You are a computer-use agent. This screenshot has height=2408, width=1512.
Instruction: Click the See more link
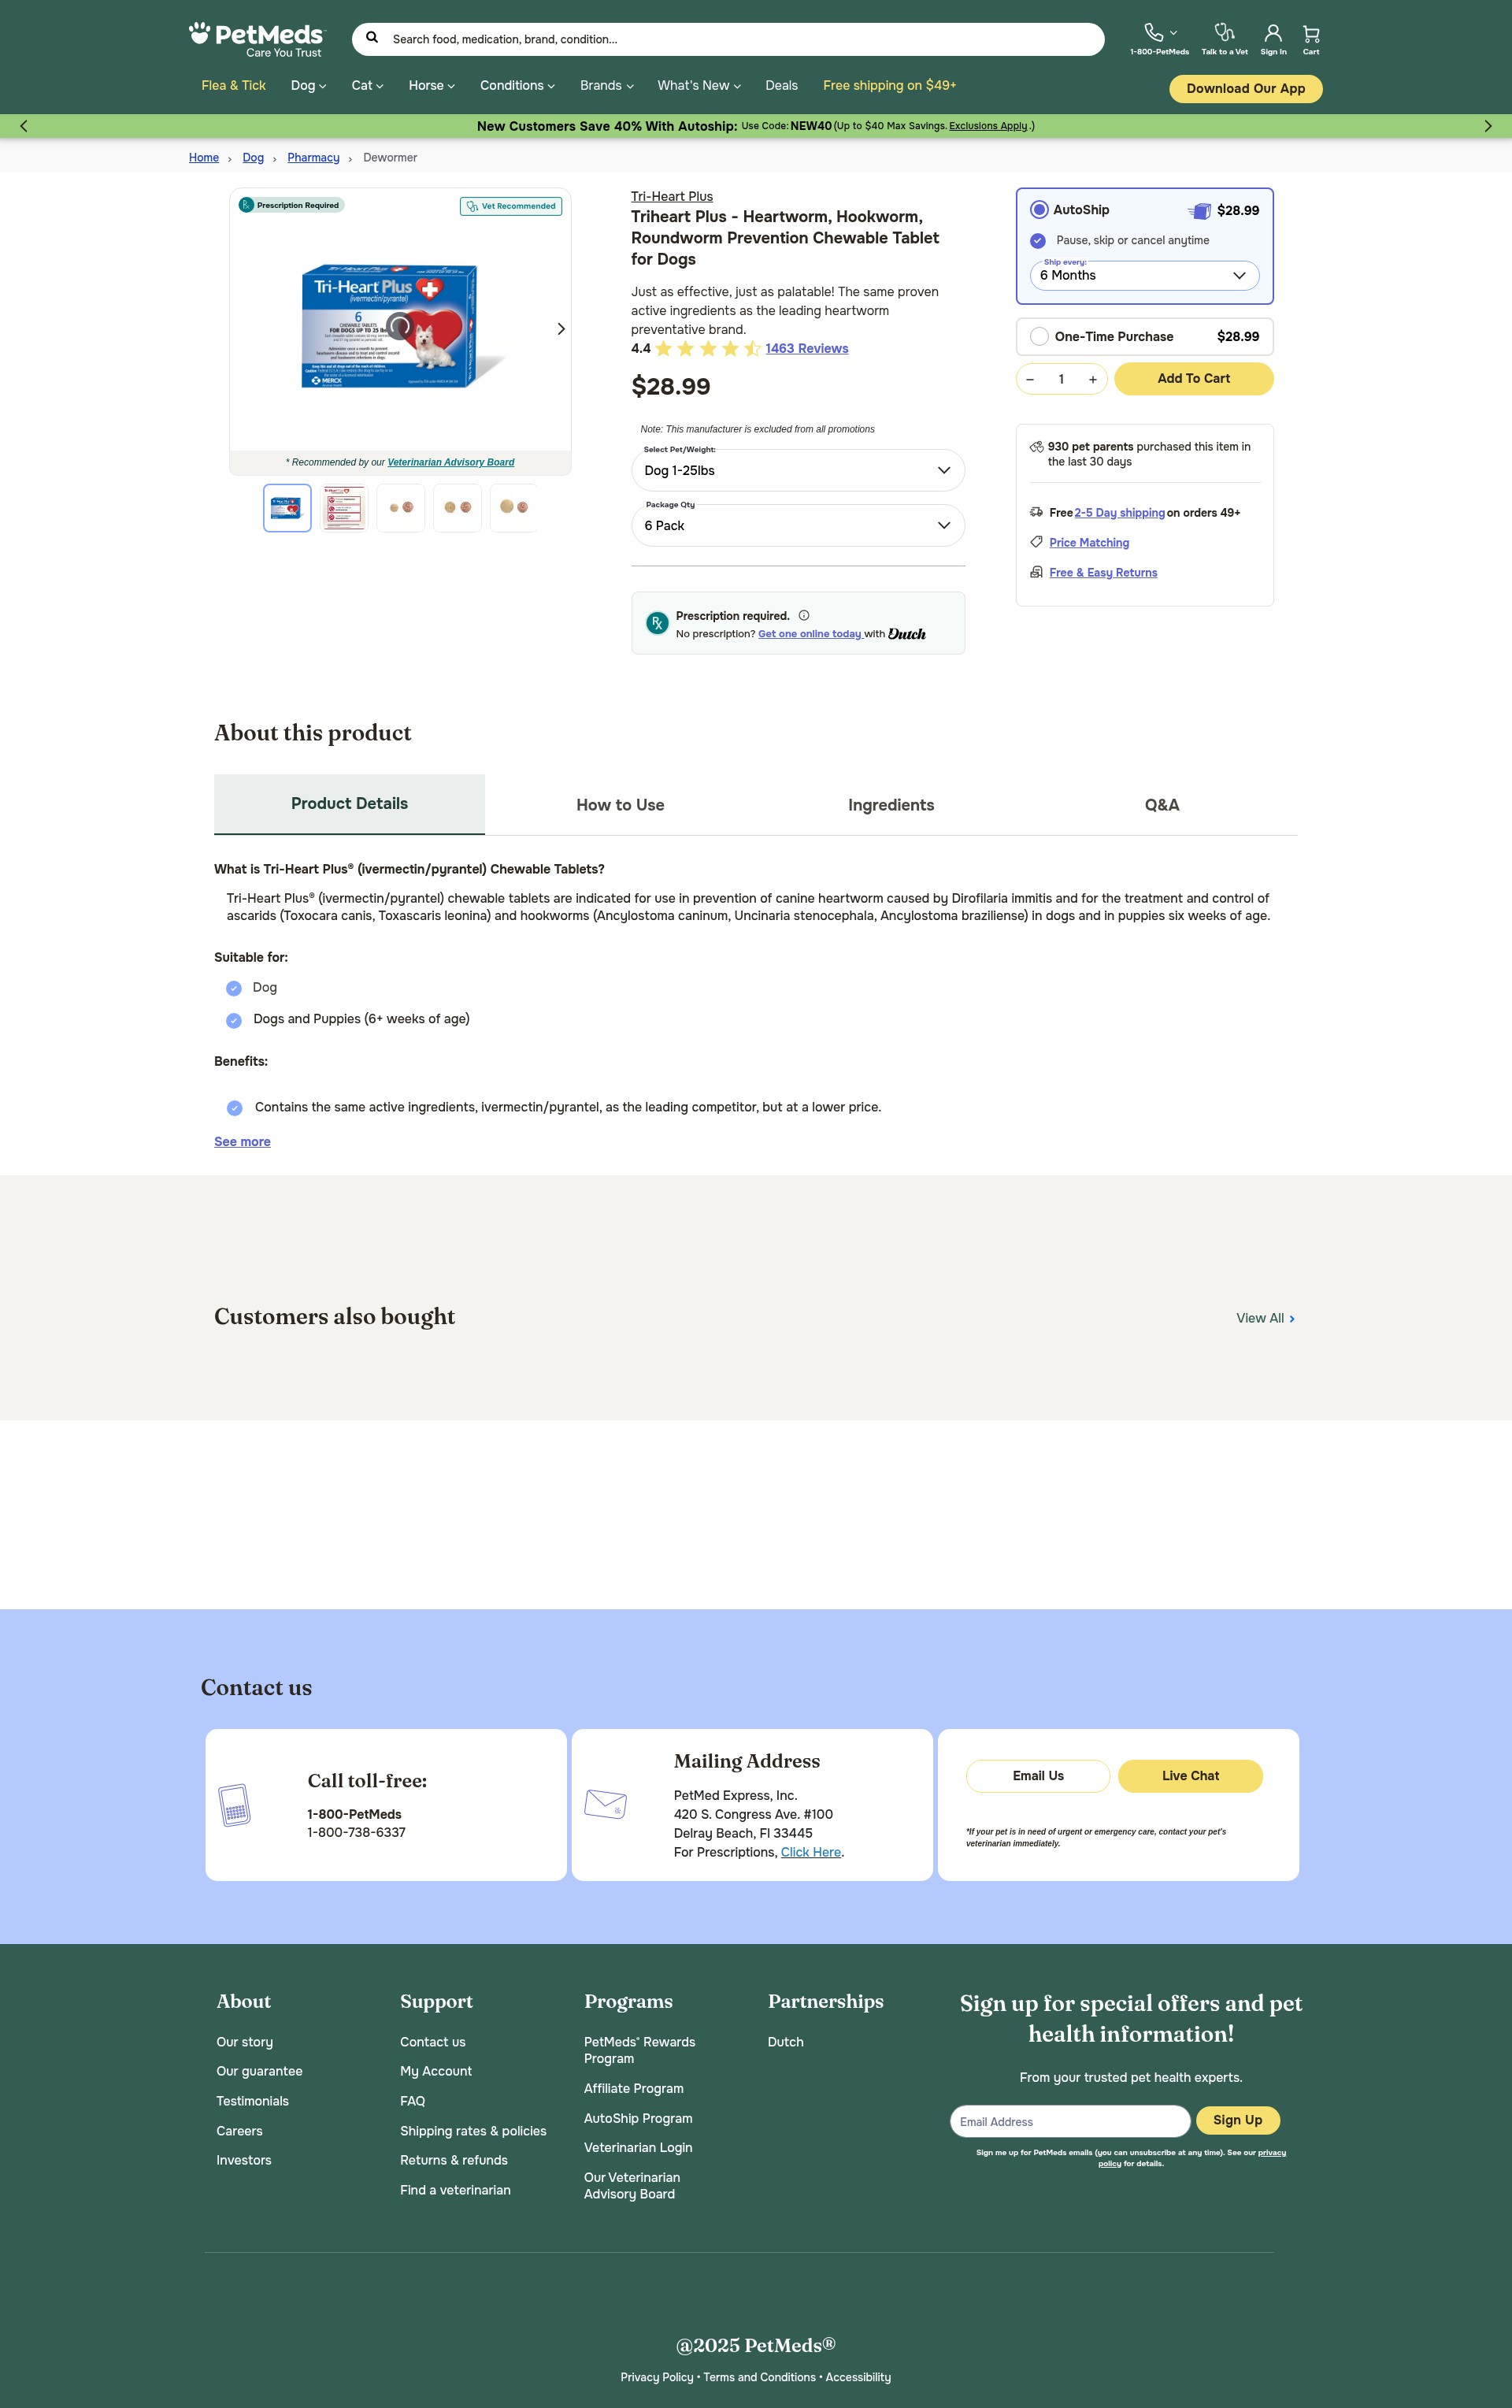(242, 1141)
